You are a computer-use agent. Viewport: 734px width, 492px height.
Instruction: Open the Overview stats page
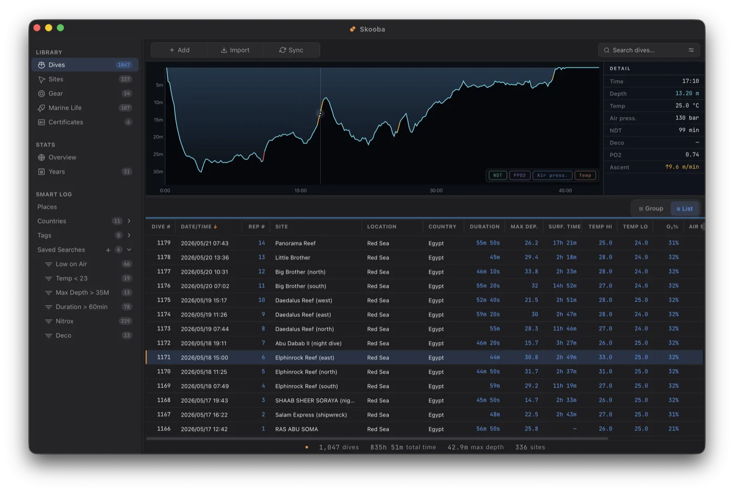point(85,157)
